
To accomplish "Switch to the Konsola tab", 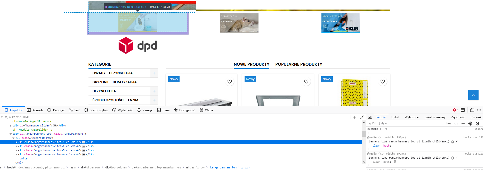I will tap(35, 110).
